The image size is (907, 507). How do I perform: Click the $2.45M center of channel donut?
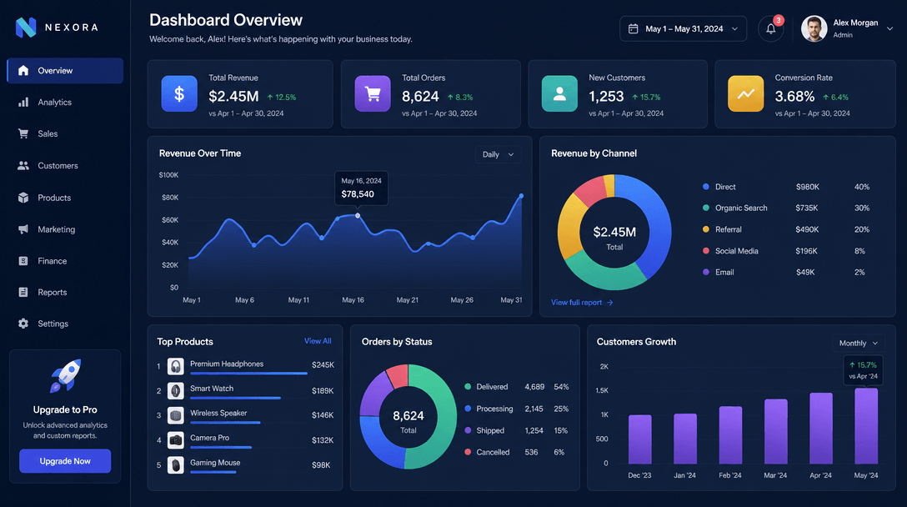click(614, 232)
